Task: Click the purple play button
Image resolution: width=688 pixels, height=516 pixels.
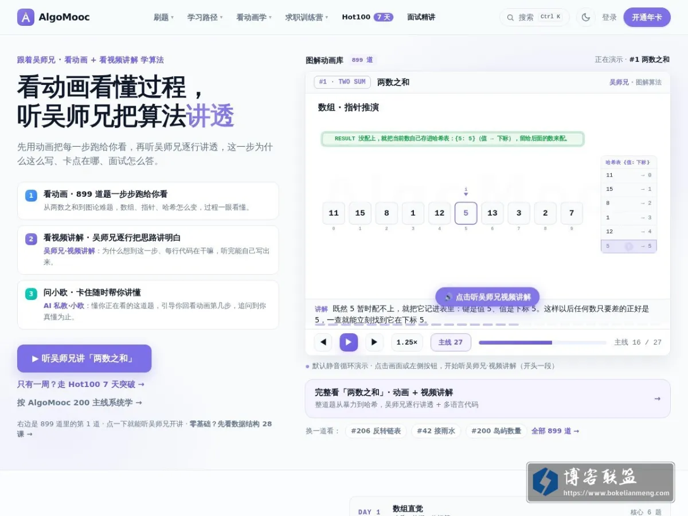Action: click(349, 342)
